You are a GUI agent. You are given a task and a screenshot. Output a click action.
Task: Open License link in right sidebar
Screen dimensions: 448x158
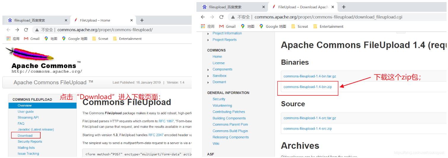(x=219, y=63)
